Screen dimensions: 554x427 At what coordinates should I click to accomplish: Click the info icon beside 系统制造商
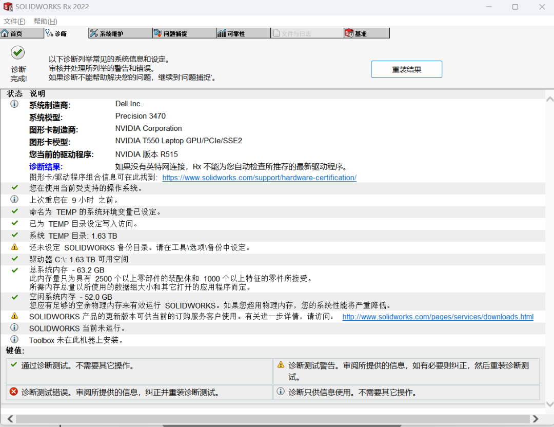pos(14,104)
